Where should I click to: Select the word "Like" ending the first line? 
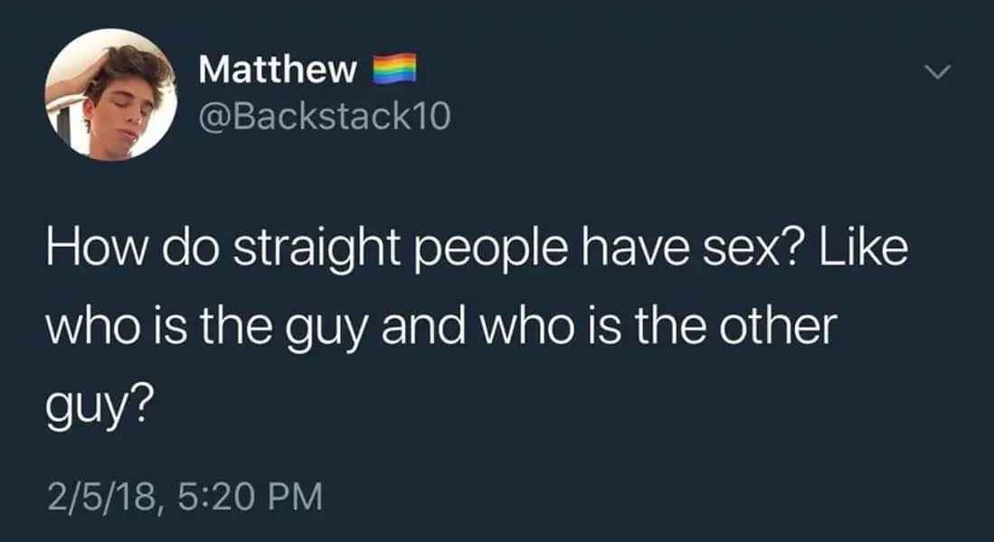[x=864, y=248]
